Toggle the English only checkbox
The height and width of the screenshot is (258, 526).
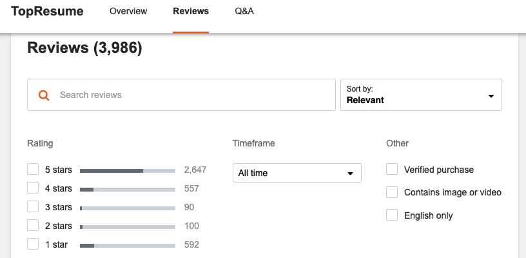pos(392,215)
